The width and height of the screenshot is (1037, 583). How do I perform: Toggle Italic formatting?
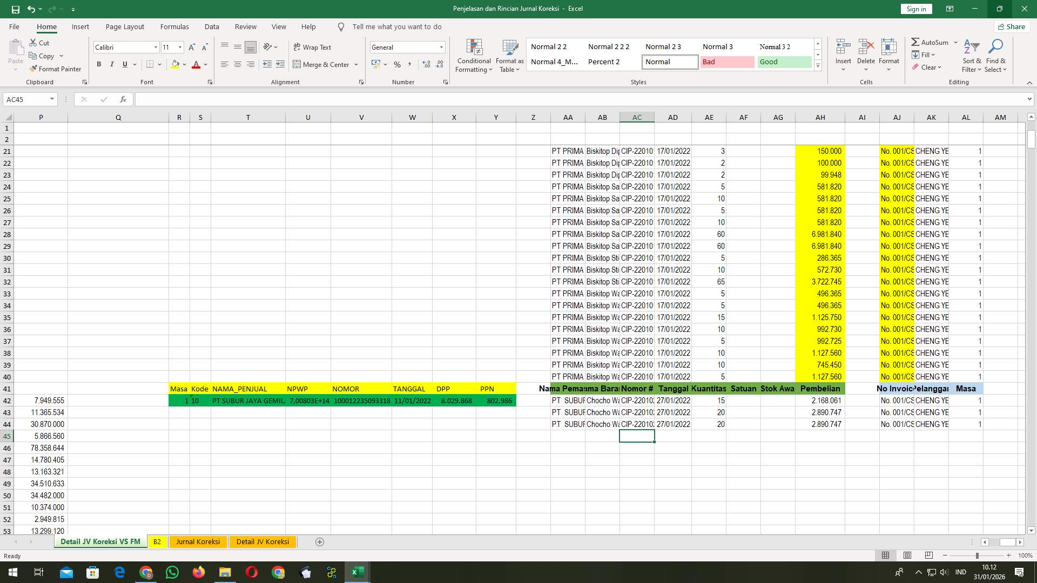(112, 64)
